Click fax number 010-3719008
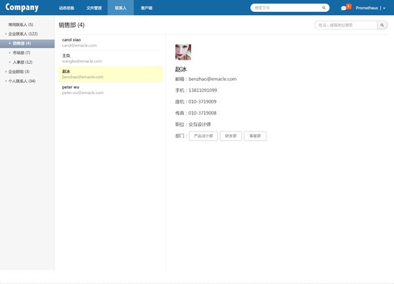 click(x=202, y=113)
